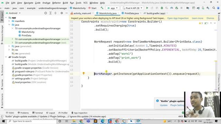The image size is (221, 124).
Task: Open the App Inspection tool window
Action: click(79, 113)
